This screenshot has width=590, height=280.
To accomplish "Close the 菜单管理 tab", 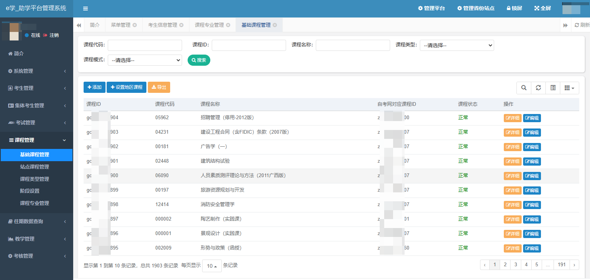I will click(x=135, y=25).
